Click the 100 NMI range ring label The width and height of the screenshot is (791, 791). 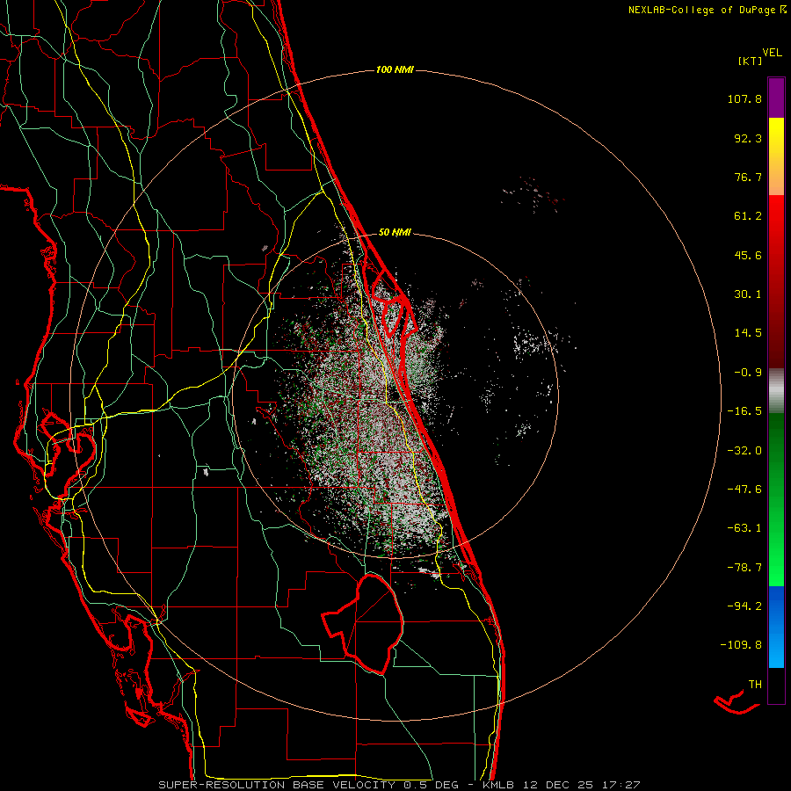pyautogui.click(x=395, y=69)
